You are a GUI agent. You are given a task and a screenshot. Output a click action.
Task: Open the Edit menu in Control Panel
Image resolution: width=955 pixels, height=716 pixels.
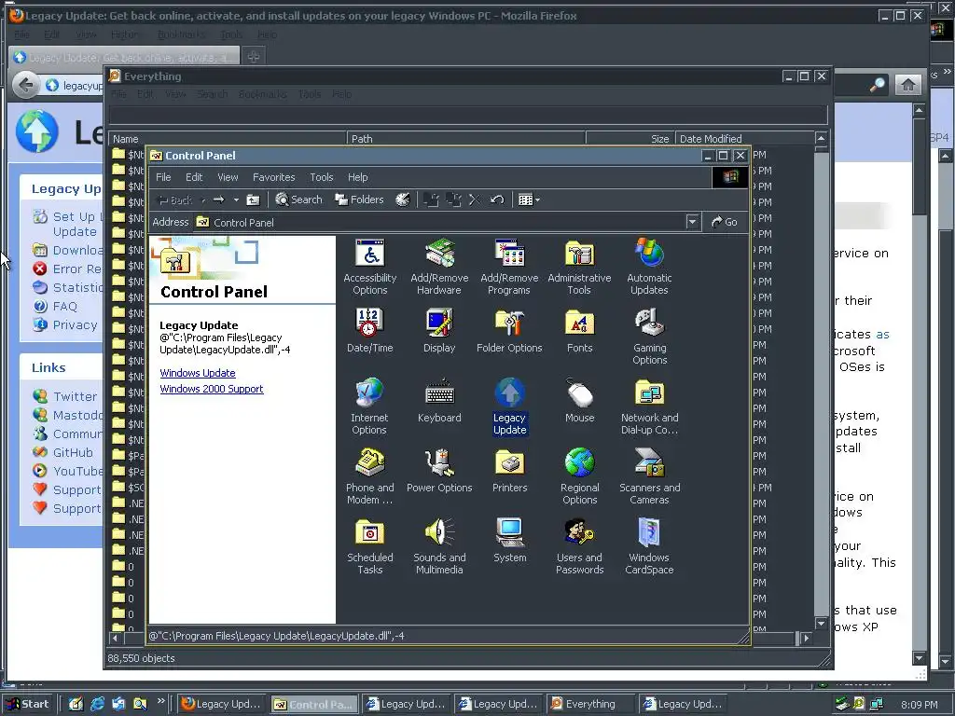click(x=194, y=177)
